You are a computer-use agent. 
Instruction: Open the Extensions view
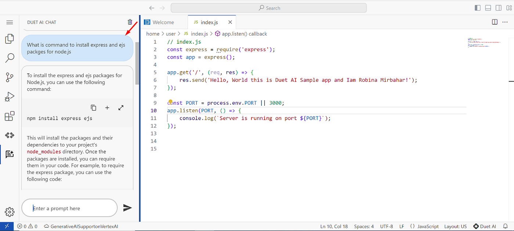(10, 116)
